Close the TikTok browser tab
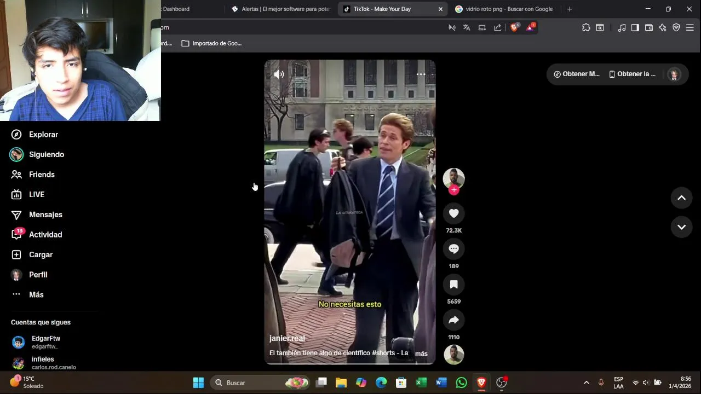 click(x=440, y=9)
